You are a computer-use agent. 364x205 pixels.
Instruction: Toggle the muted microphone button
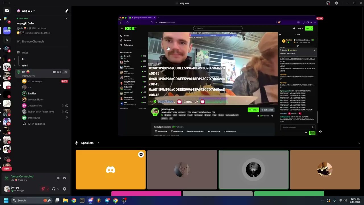[43, 189]
